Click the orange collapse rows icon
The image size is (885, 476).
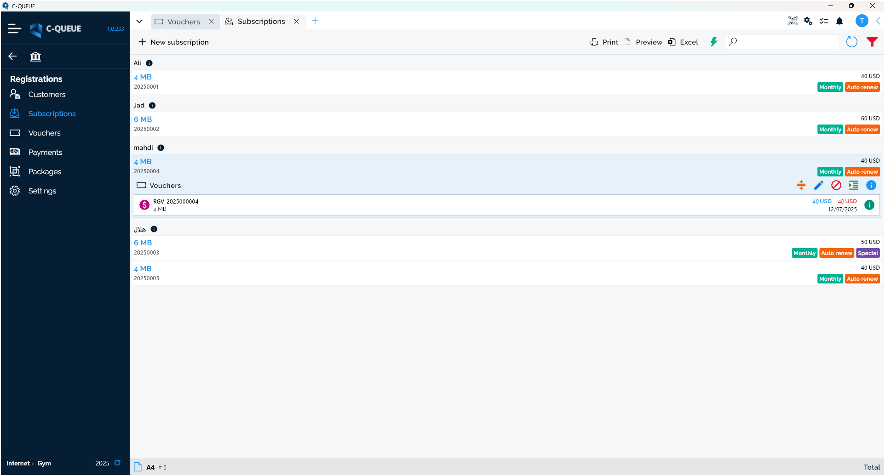pyautogui.click(x=801, y=185)
